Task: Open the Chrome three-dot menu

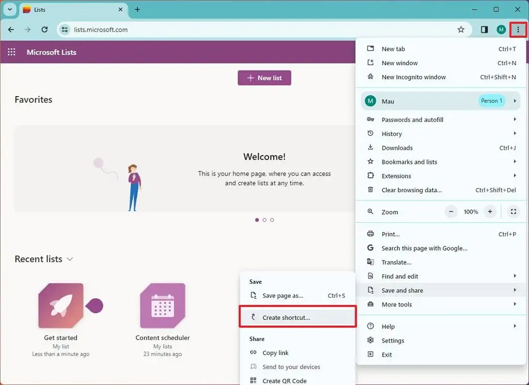Action: [x=518, y=29]
